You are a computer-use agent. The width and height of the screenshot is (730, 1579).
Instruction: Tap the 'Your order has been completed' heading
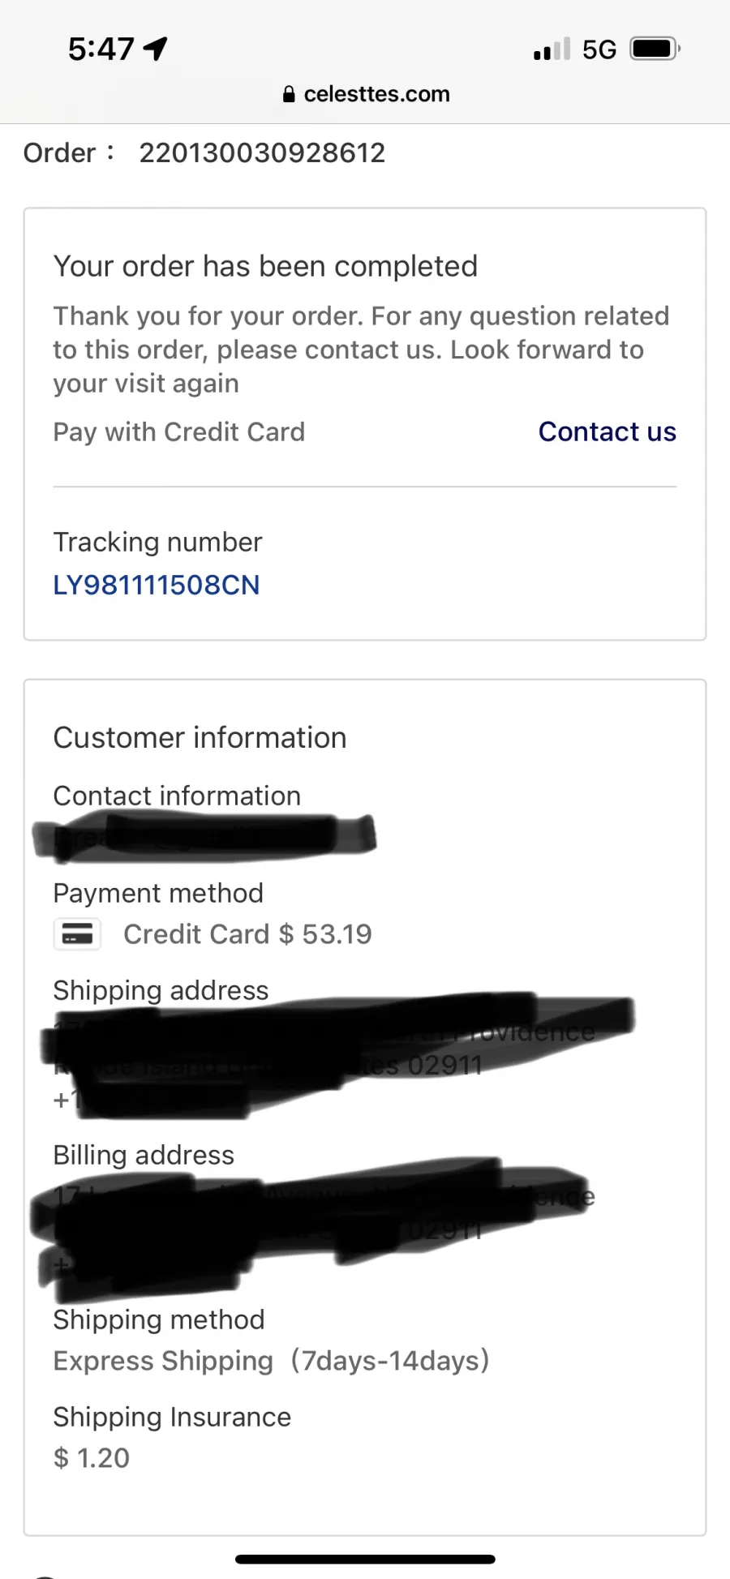click(x=265, y=266)
